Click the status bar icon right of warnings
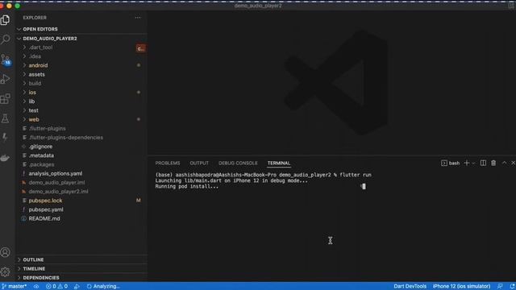The image size is (516, 290). (x=77, y=287)
